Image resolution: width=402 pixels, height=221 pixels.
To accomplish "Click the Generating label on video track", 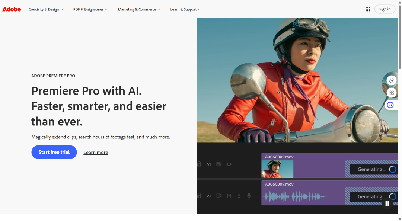I will [371, 169].
